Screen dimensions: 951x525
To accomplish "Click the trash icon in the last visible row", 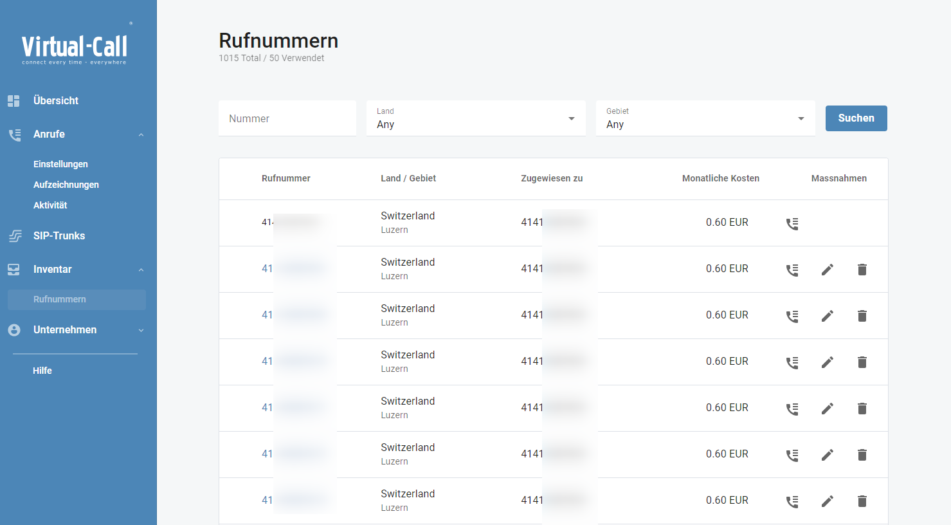I will point(862,501).
